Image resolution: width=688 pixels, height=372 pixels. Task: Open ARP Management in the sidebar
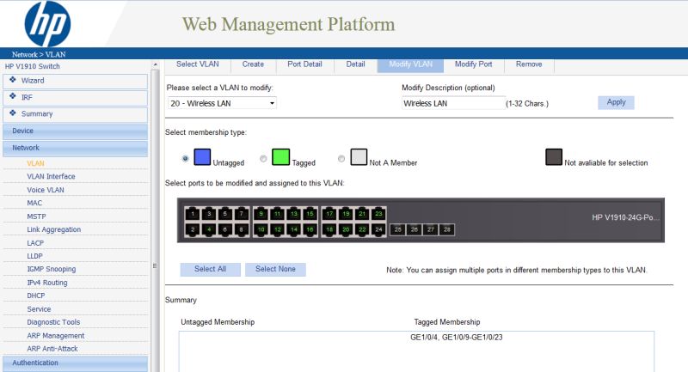(x=56, y=336)
